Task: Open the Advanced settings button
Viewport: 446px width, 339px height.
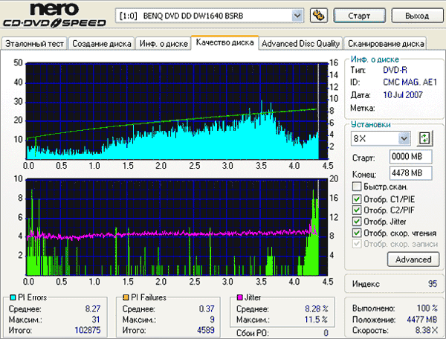Action: tap(413, 259)
